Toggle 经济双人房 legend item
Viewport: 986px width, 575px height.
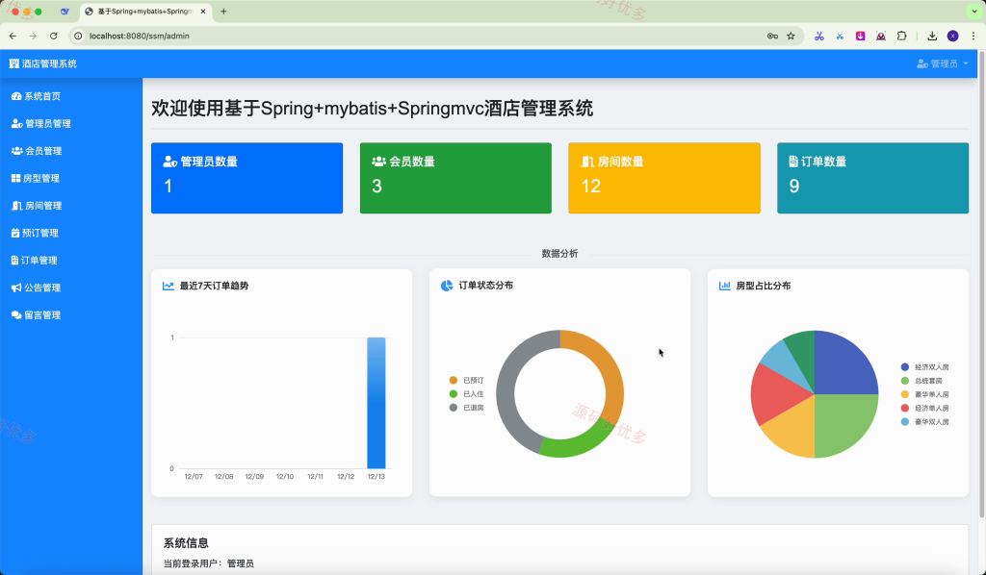tap(925, 367)
